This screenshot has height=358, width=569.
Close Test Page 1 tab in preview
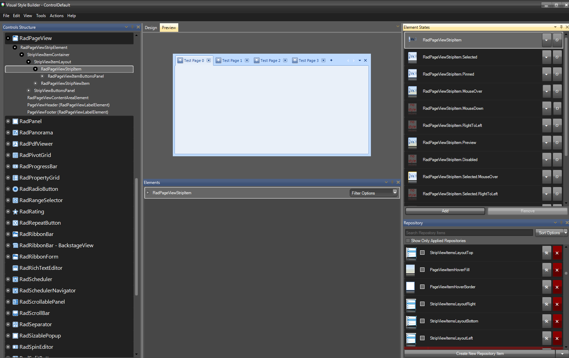coord(247,61)
